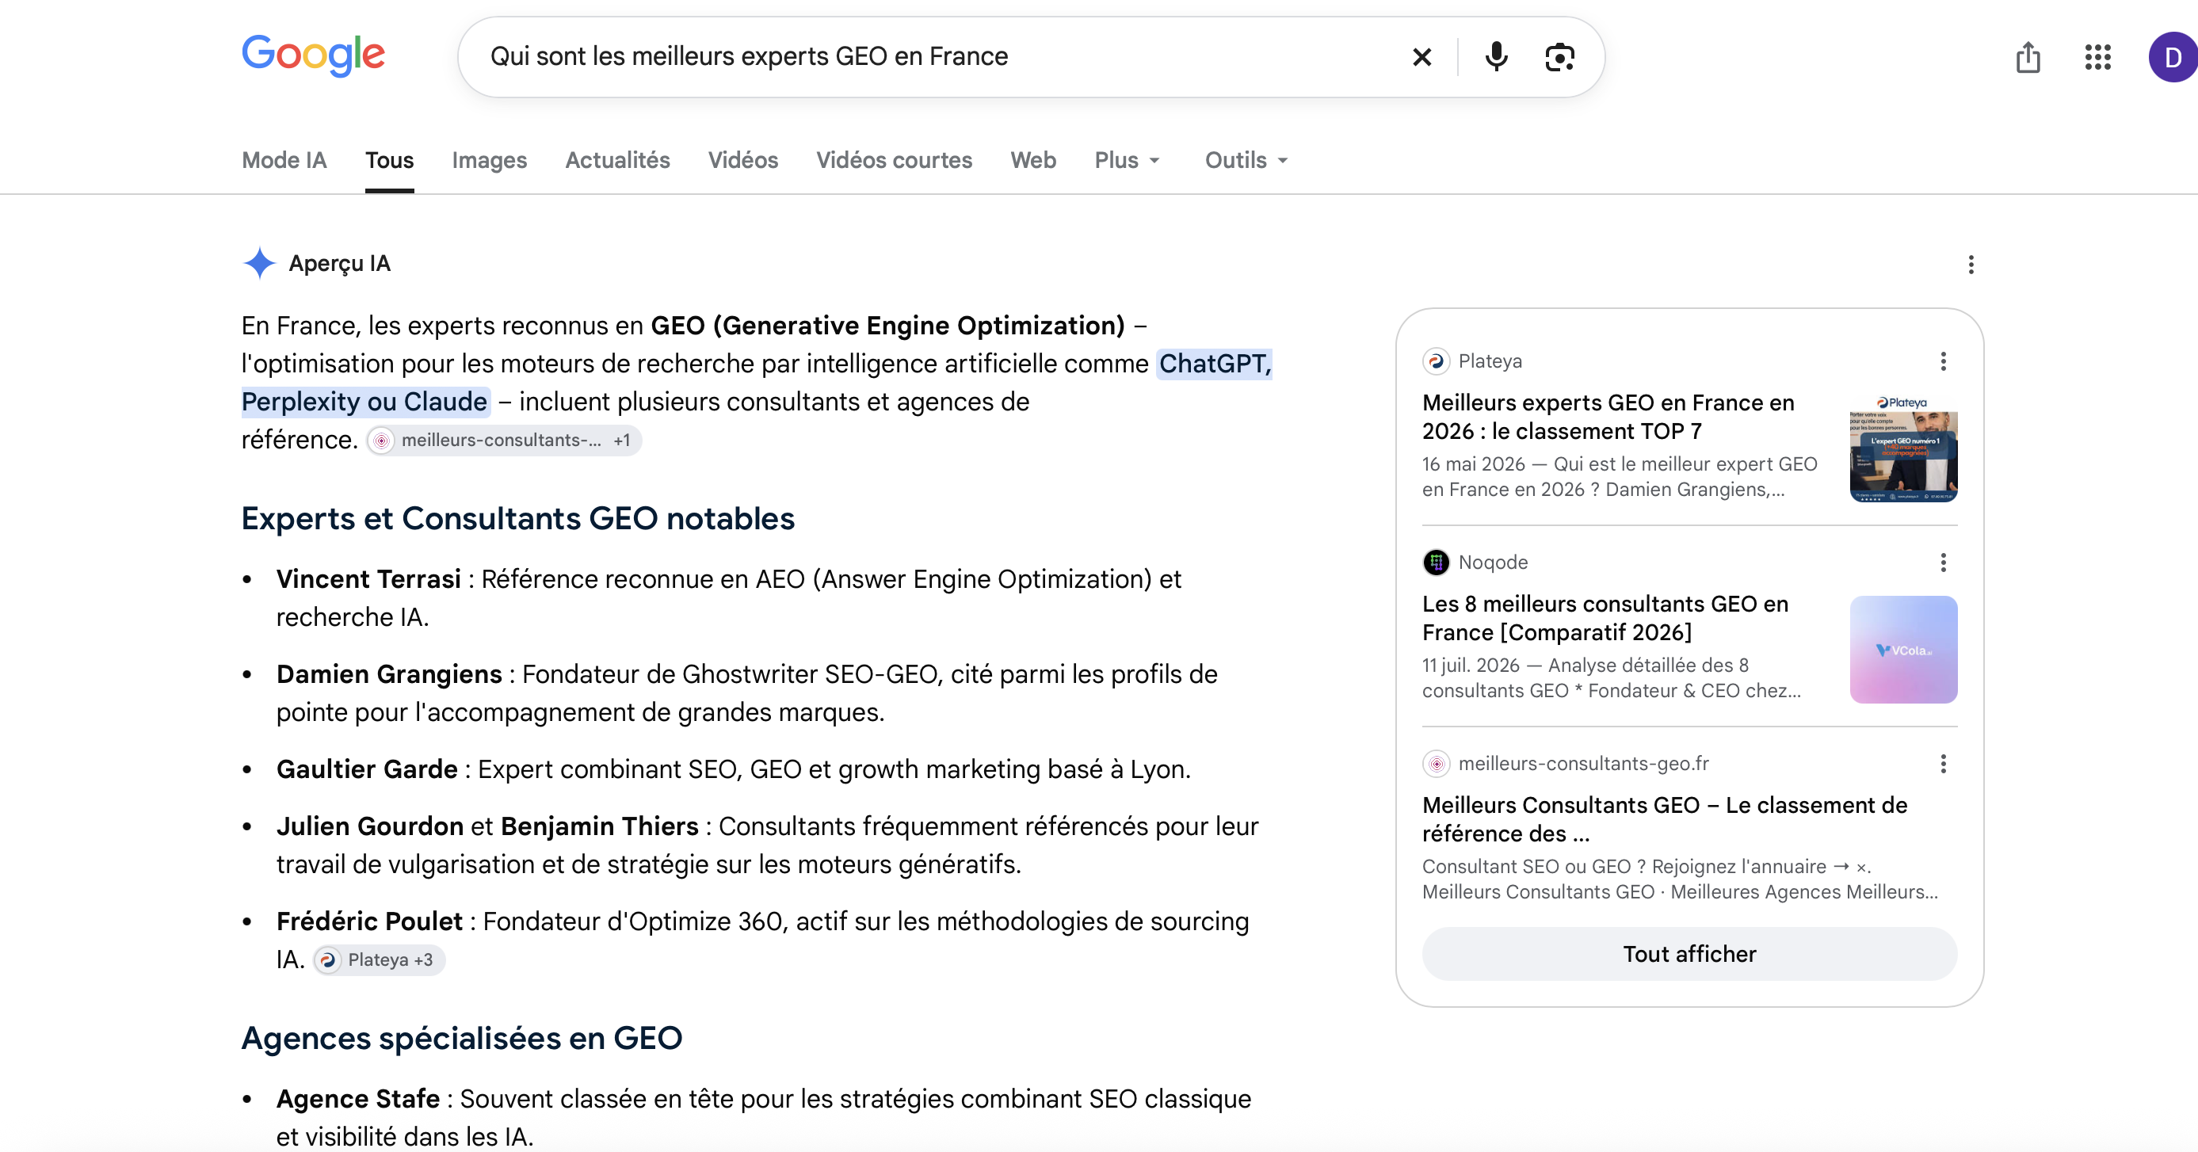Switch to the Images tab
The height and width of the screenshot is (1152, 2198).
(x=489, y=160)
